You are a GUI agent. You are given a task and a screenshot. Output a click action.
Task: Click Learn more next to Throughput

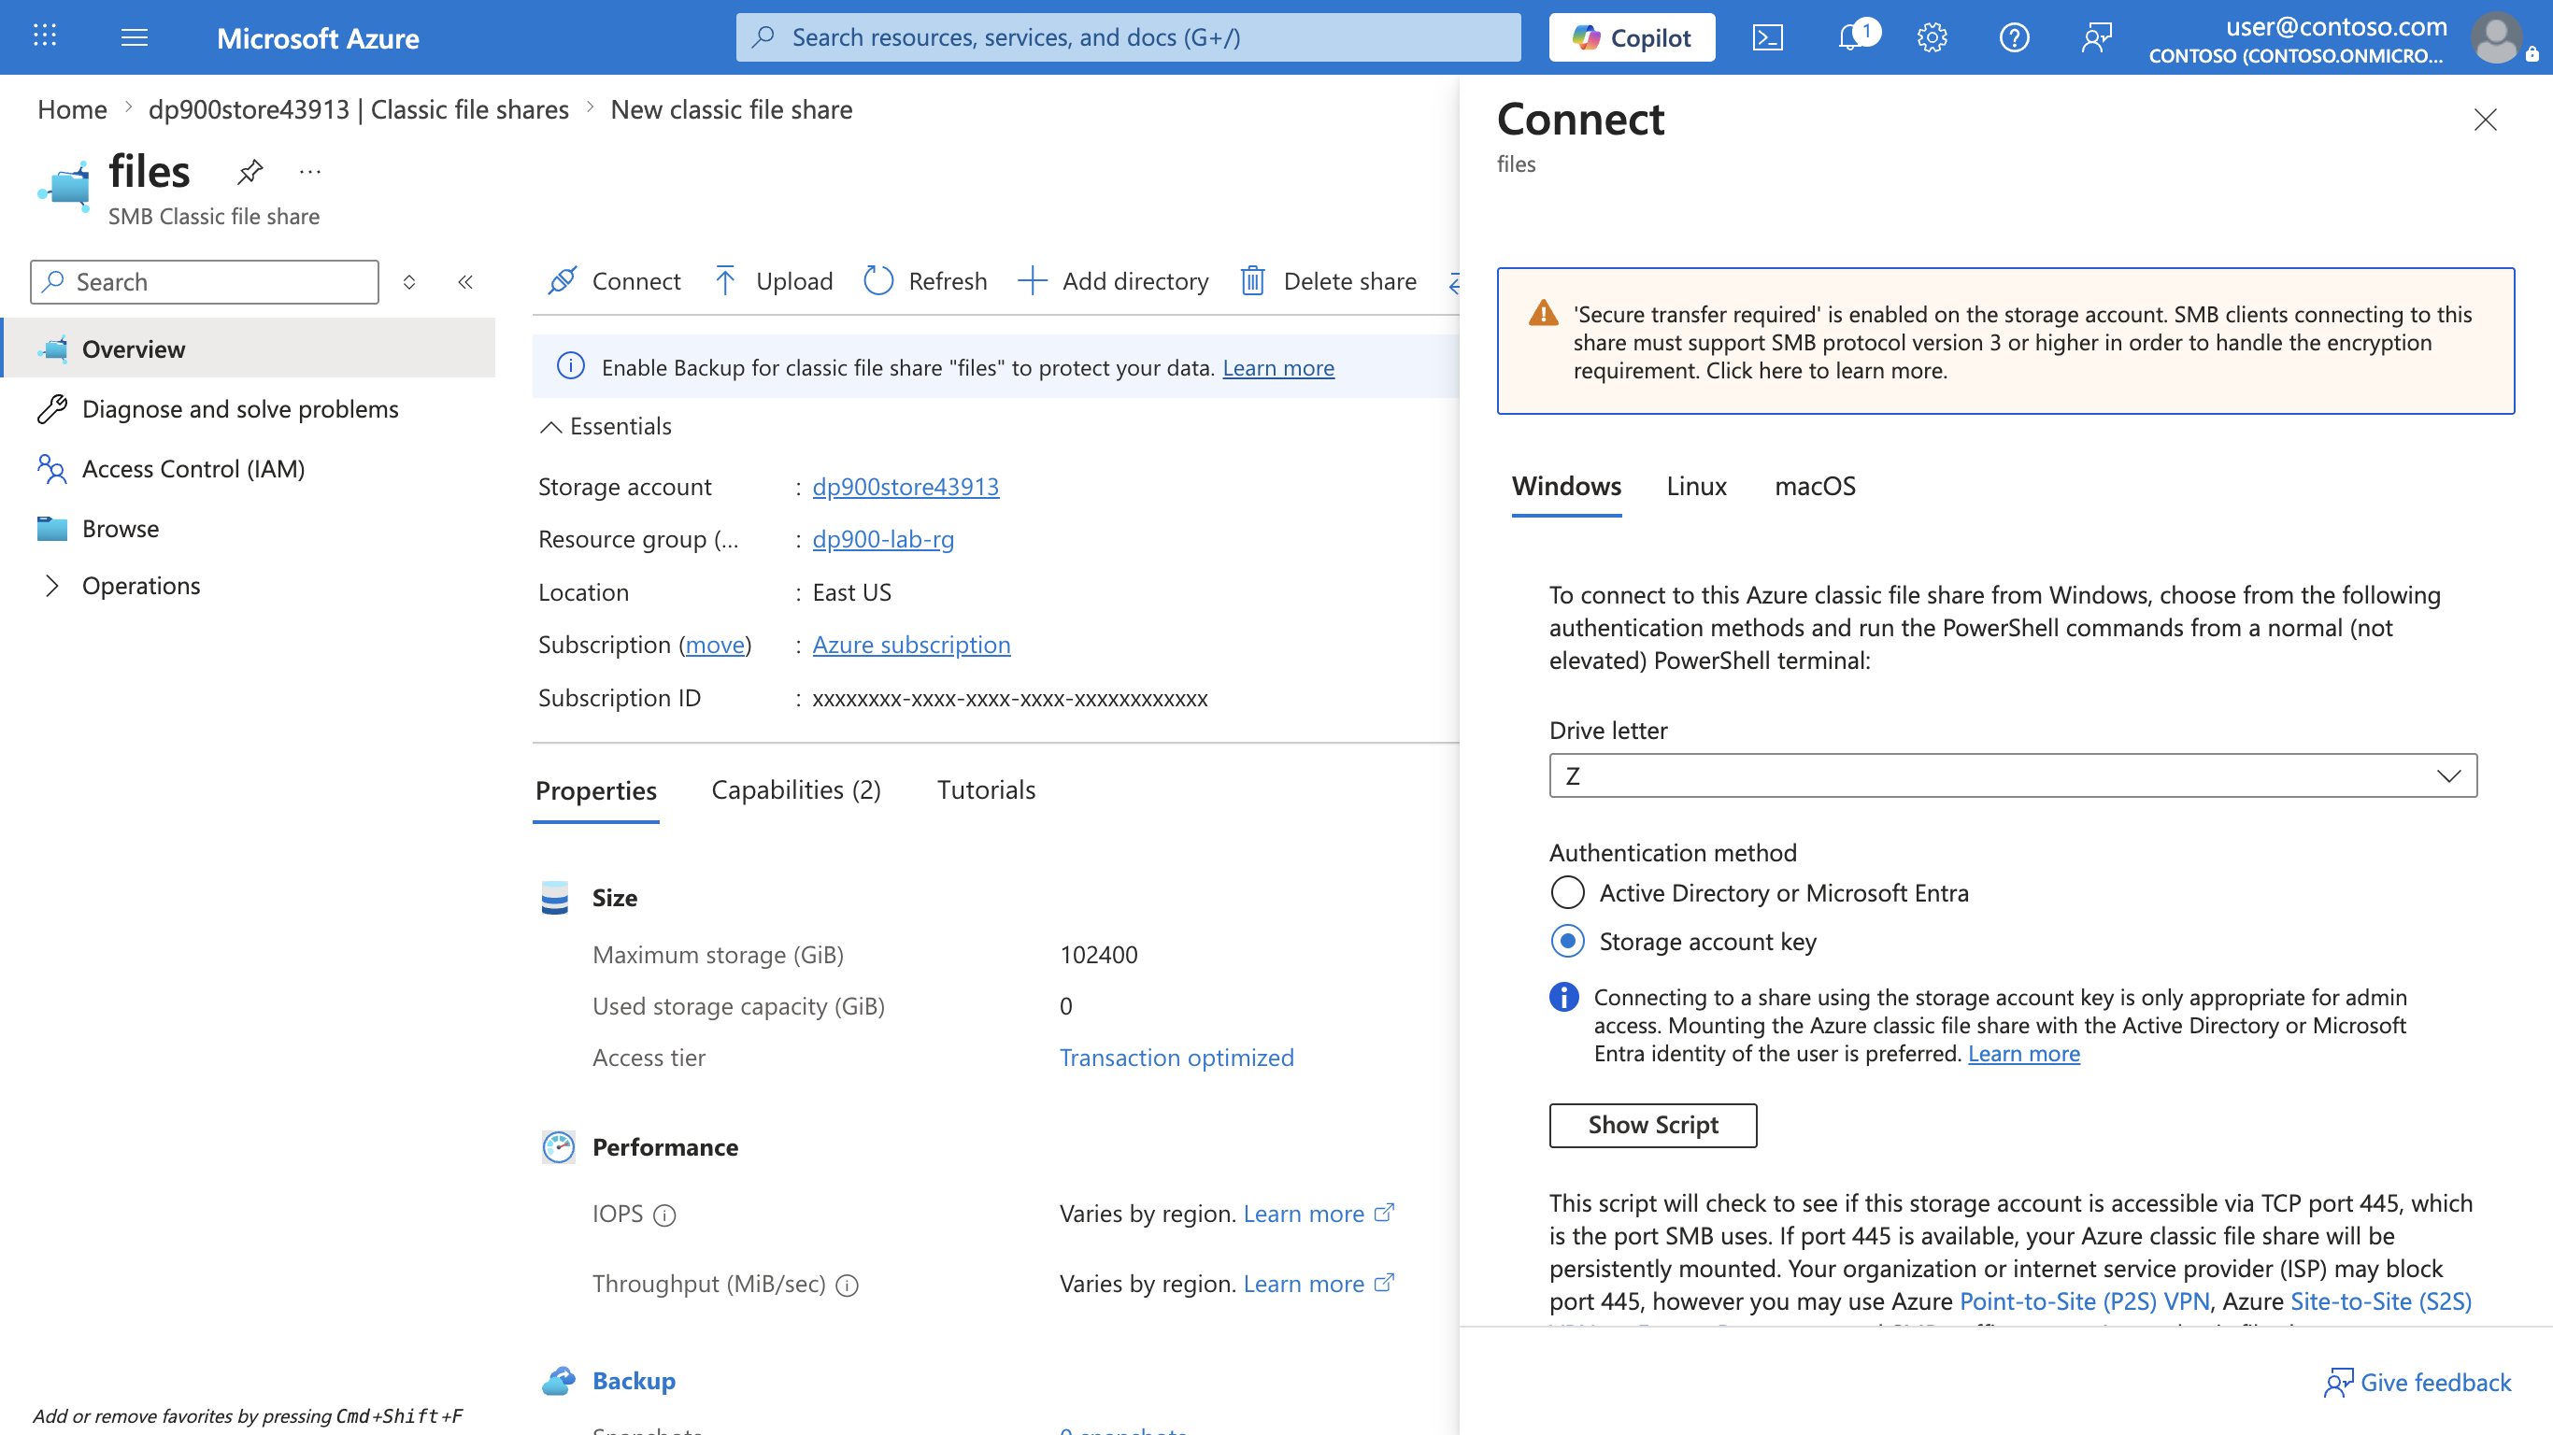(x=1319, y=1284)
